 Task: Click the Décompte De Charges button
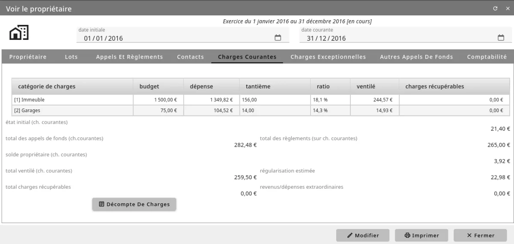[134, 204]
